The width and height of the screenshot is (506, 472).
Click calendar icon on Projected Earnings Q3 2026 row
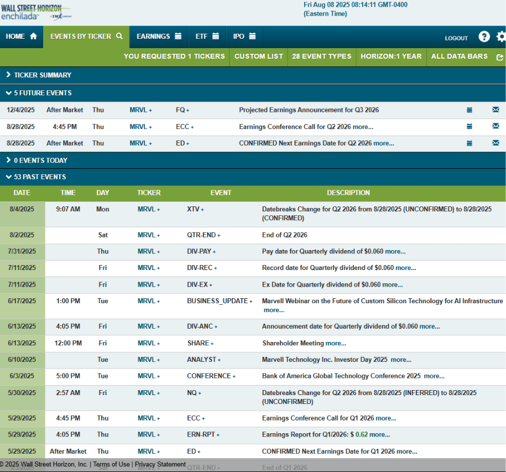[x=470, y=110]
